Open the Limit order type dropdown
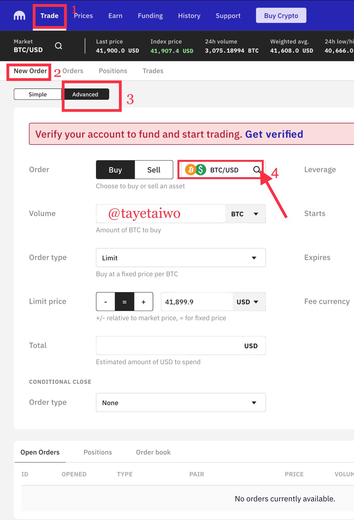The image size is (354, 520). tap(181, 257)
